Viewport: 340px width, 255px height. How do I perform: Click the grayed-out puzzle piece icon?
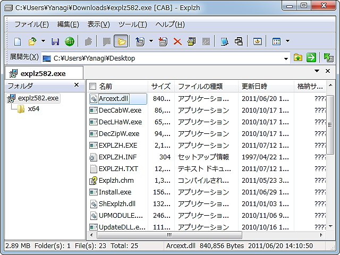pos(88,41)
